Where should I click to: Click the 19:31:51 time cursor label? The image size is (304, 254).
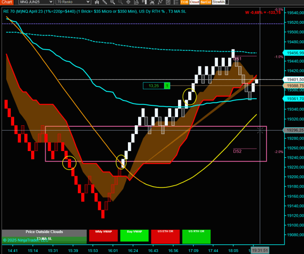tap(260, 250)
